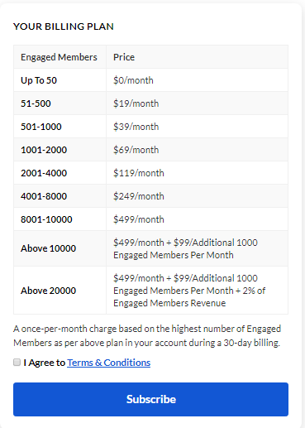The image size is (305, 428).
Task: Click the $39/month price cell
Action: click(x=198, y=127)
